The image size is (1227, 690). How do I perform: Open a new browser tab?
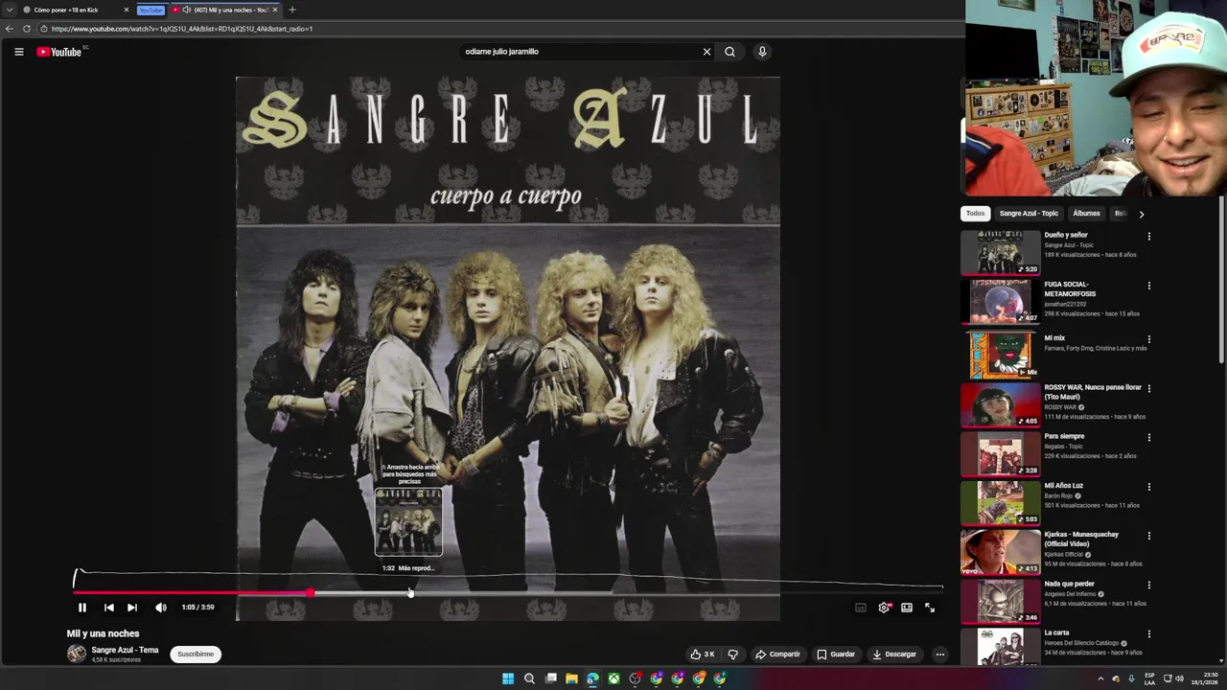(292, 10)
